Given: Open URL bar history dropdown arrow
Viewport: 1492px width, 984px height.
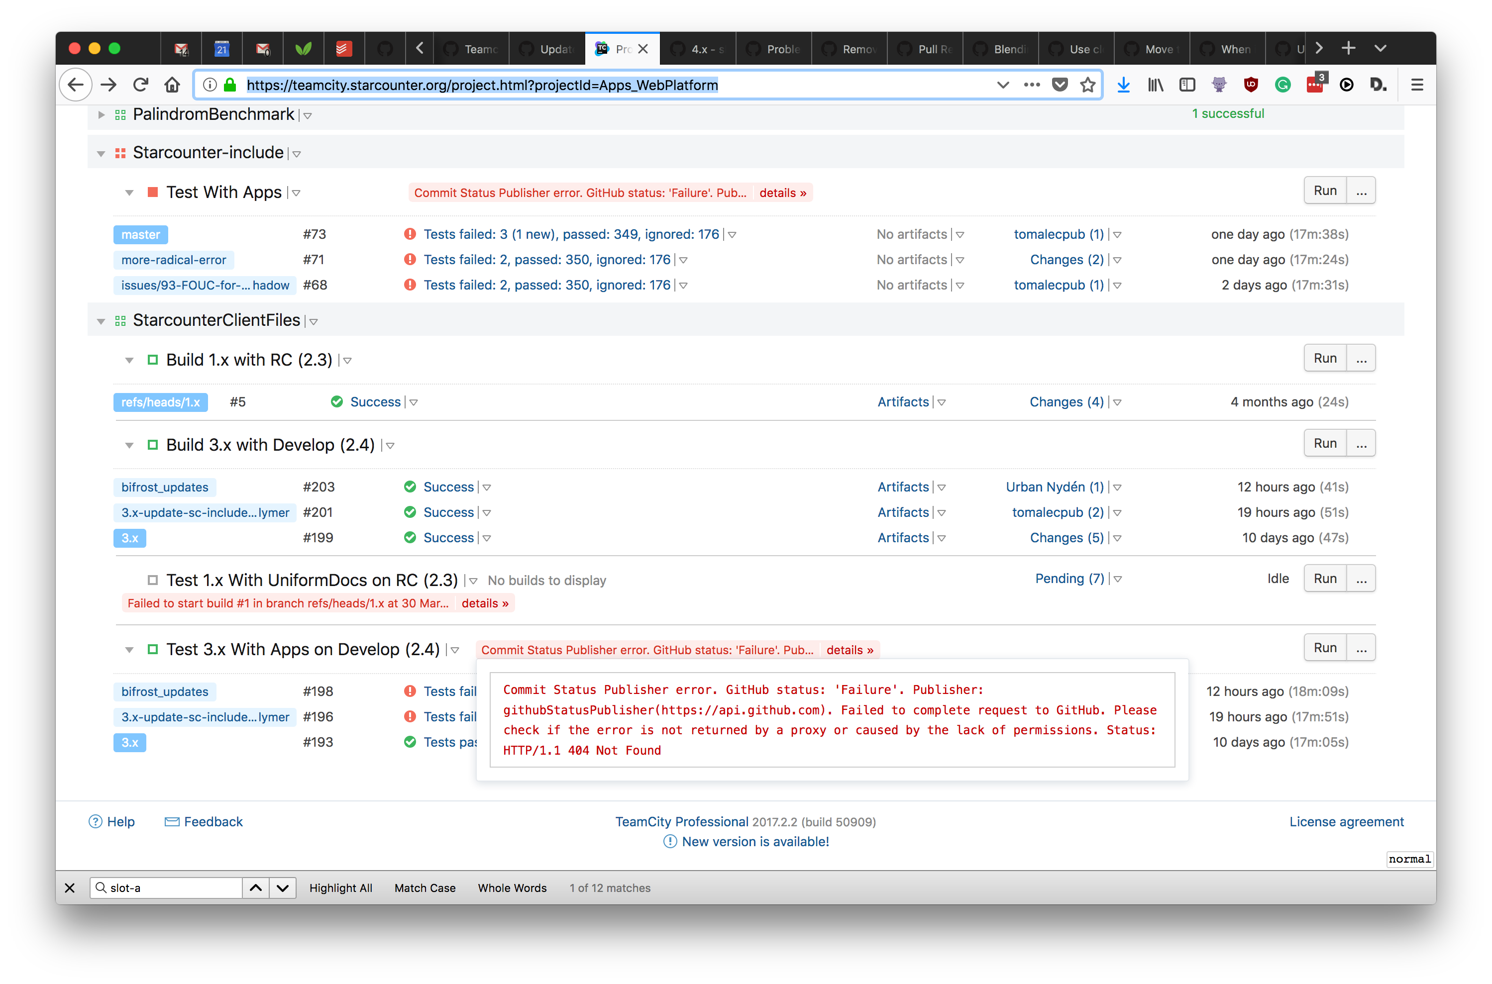Looking at the screenshot, I should (1002, 85).
